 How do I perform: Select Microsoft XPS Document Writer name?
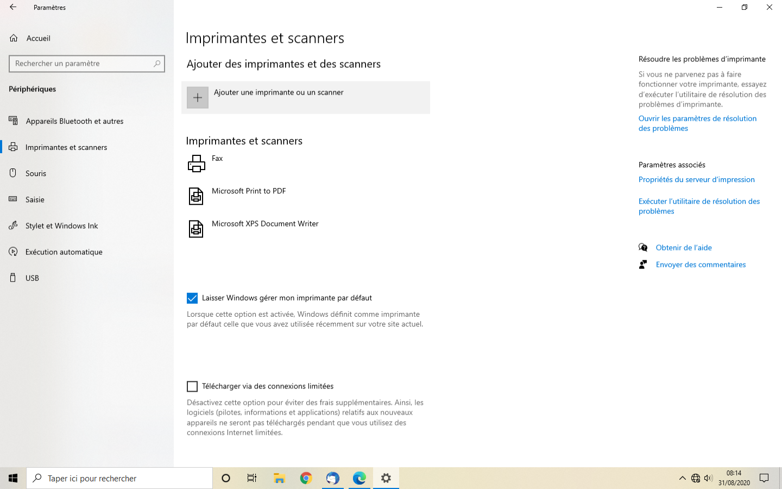point(265,223)
